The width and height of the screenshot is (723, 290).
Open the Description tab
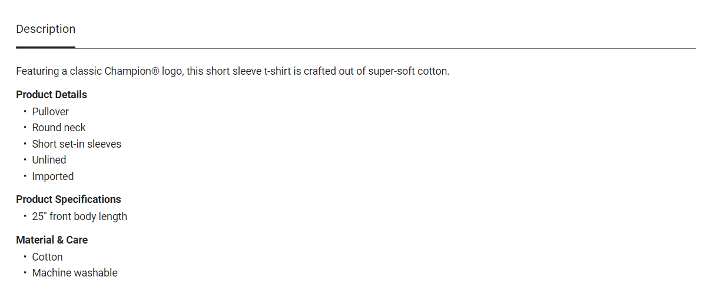pyautogui.click(x=45, y=29)
